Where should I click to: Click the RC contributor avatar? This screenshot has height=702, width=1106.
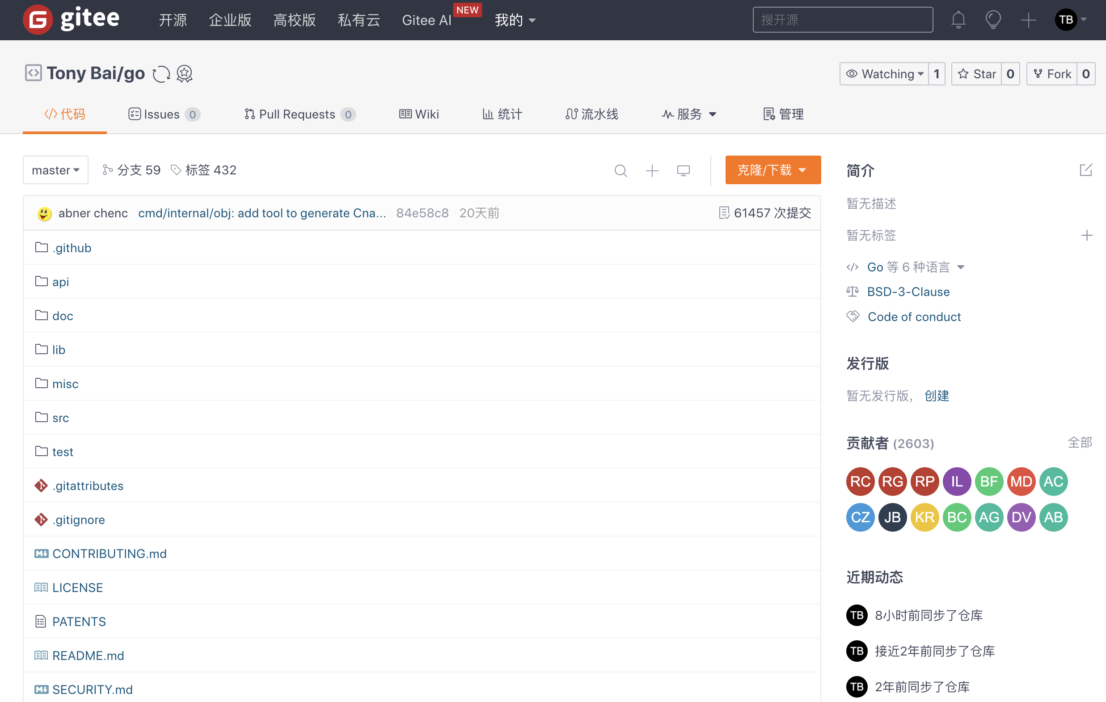[860, 481]
